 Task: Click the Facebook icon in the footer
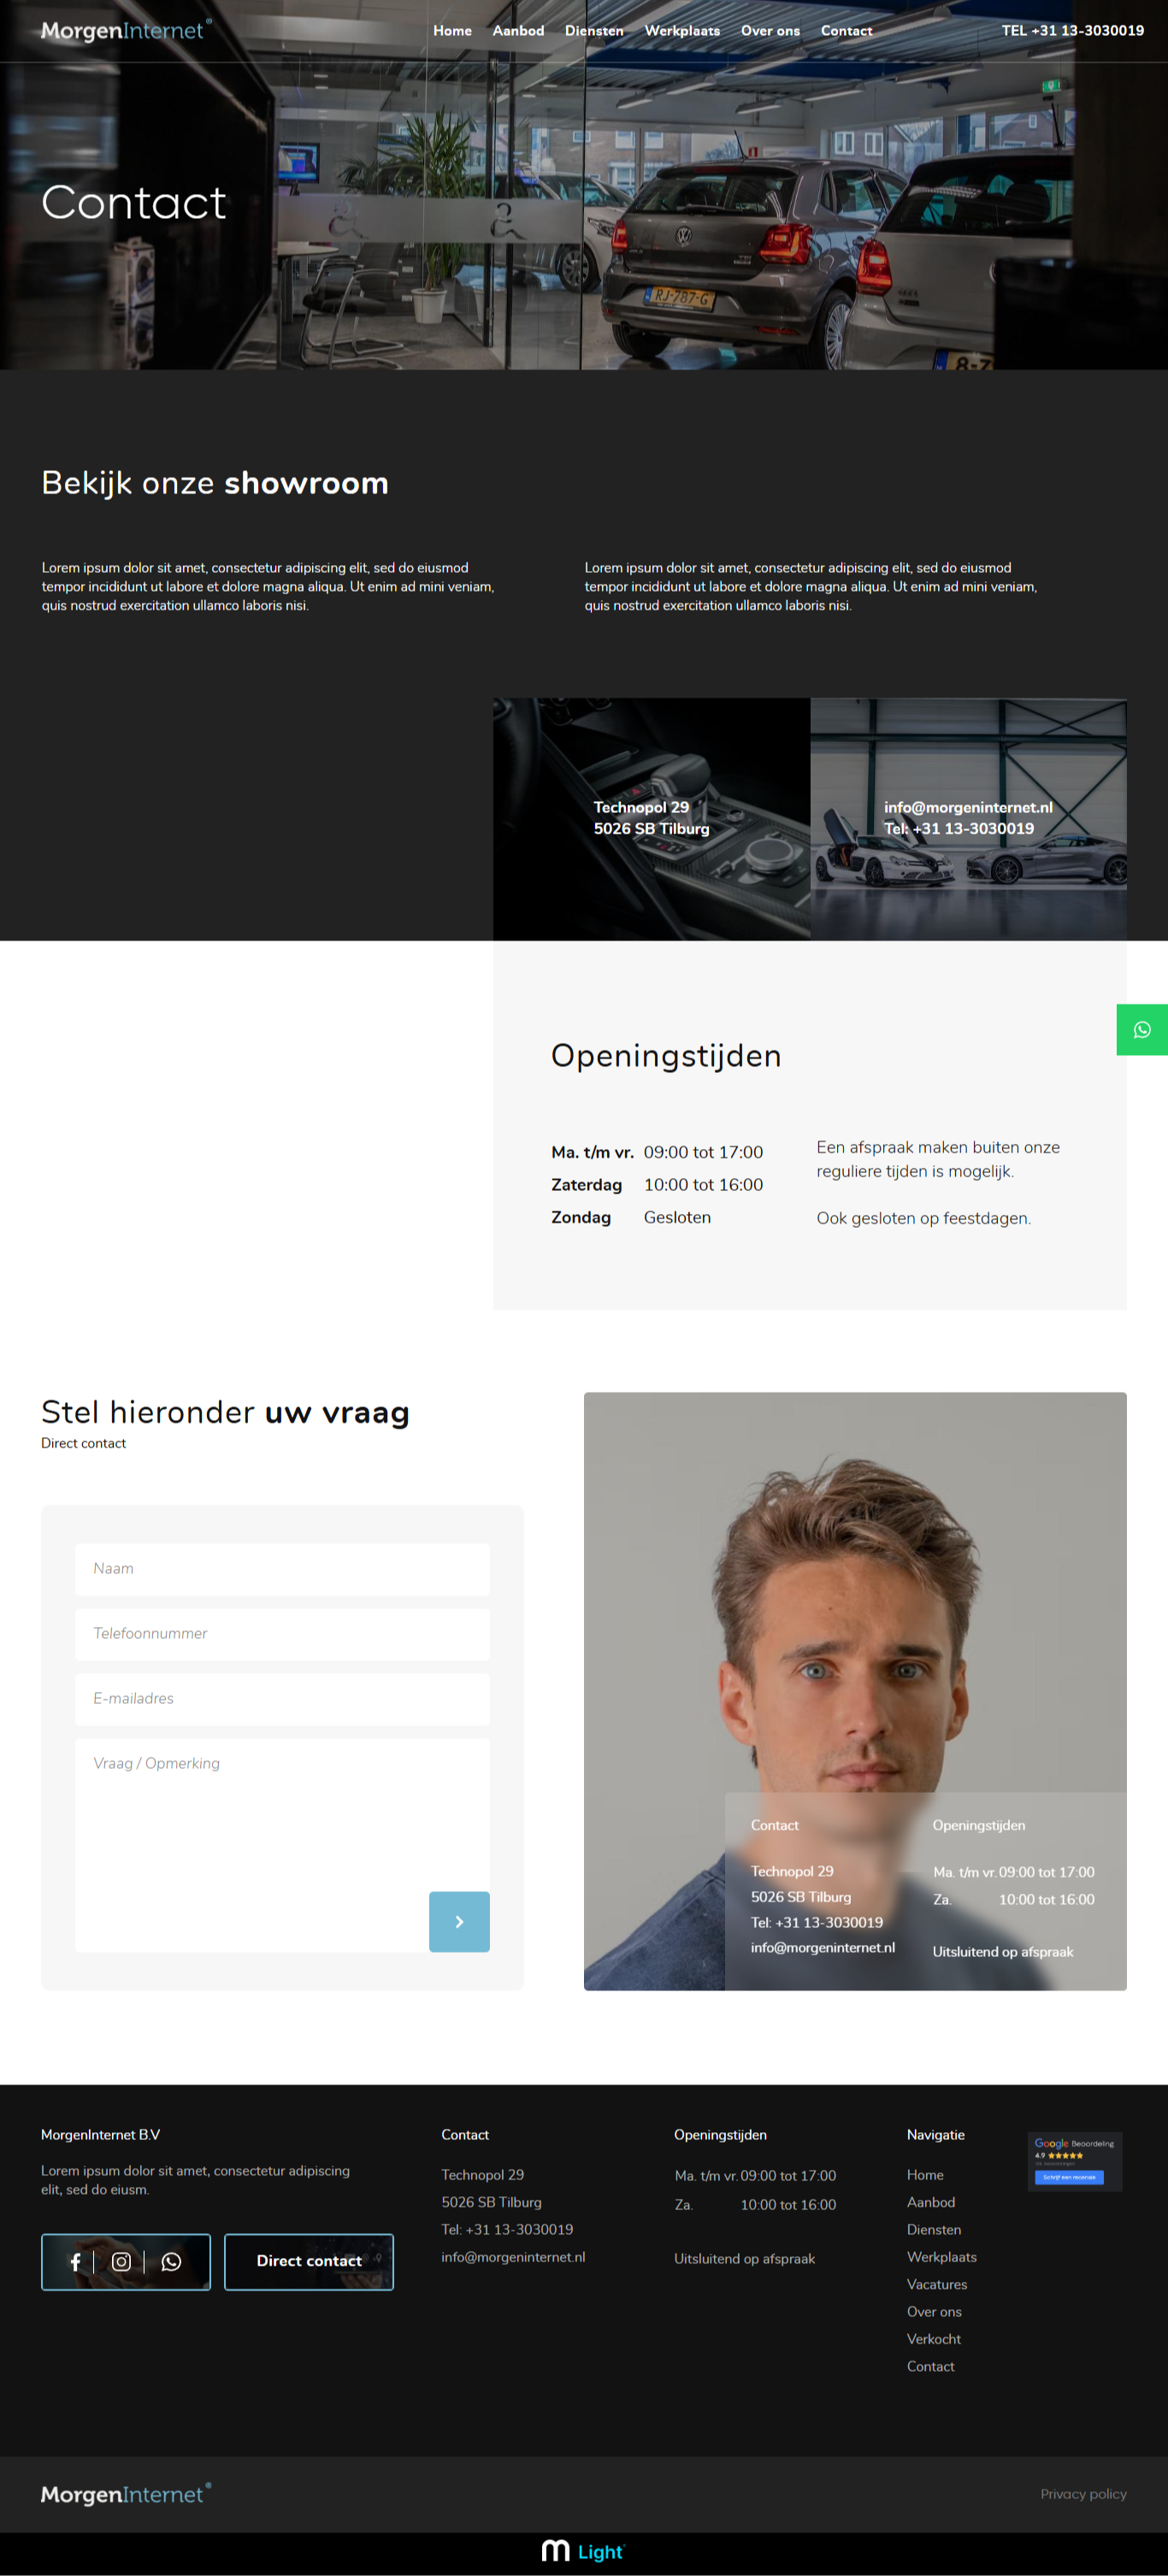[75, 2261]
